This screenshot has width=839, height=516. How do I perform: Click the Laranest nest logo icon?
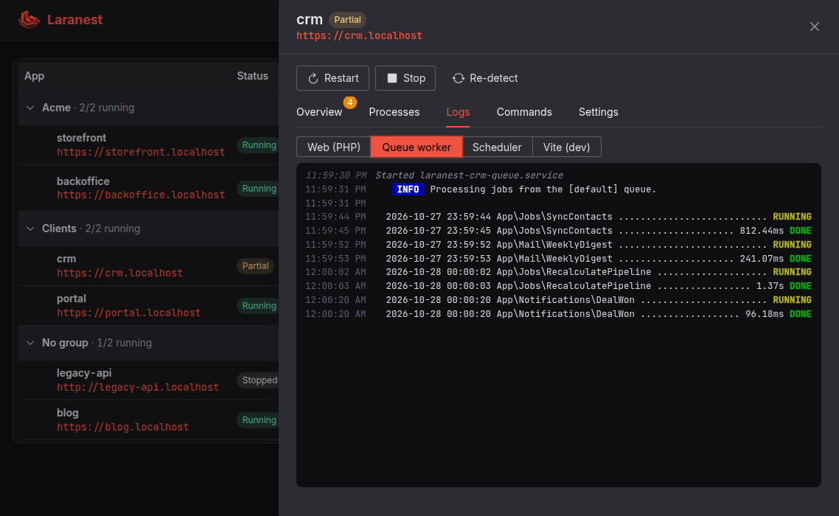coord(29,19)
